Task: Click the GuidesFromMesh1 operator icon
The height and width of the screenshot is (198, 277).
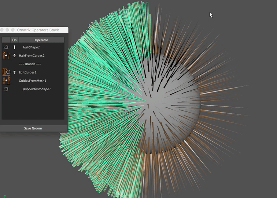Action: [6, 81]
